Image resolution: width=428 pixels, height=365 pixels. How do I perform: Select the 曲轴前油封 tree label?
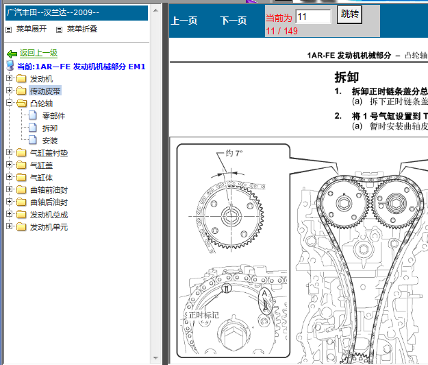pyautogui.click(x=49, y=190)
